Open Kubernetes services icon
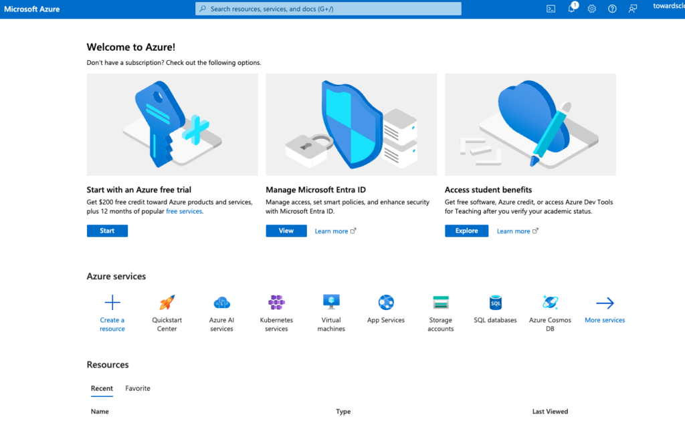This screenshot has width=685, height=425. (276, 302)
